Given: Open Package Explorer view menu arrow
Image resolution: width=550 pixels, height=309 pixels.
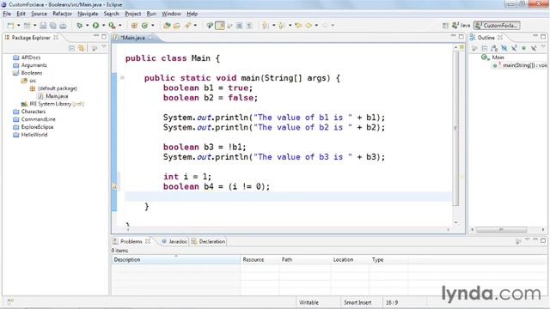Looking at the screenshot, I should [104, 46].
